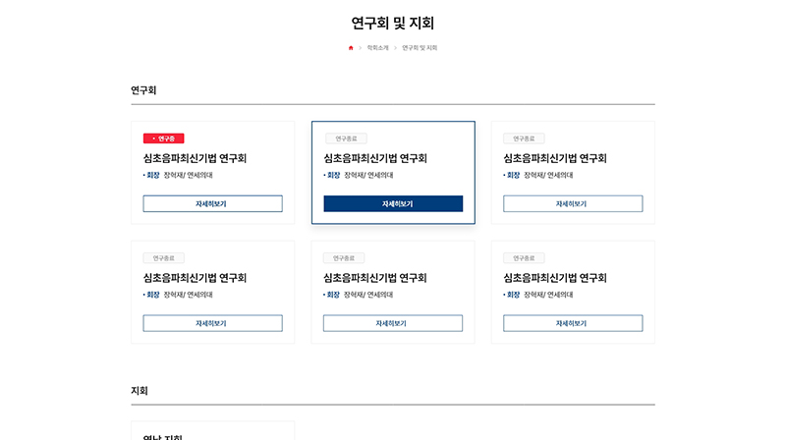
Task: Select the 연구회 및 지회 breadcrumb item
Action: (x=420, y=48)
